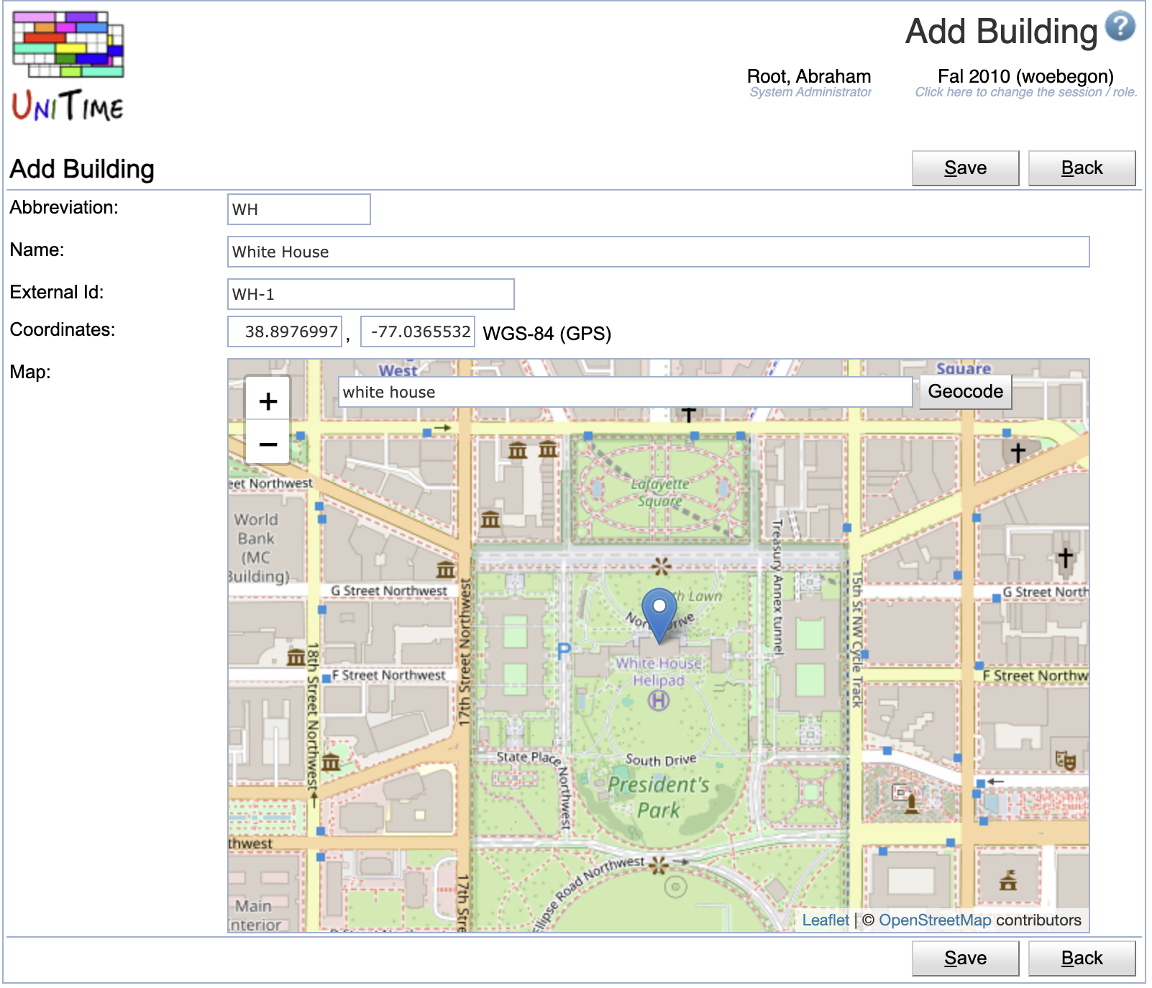Click the UniTime logo
The width and height of the screenshot is (1152, 988).
tap(68, 66)
